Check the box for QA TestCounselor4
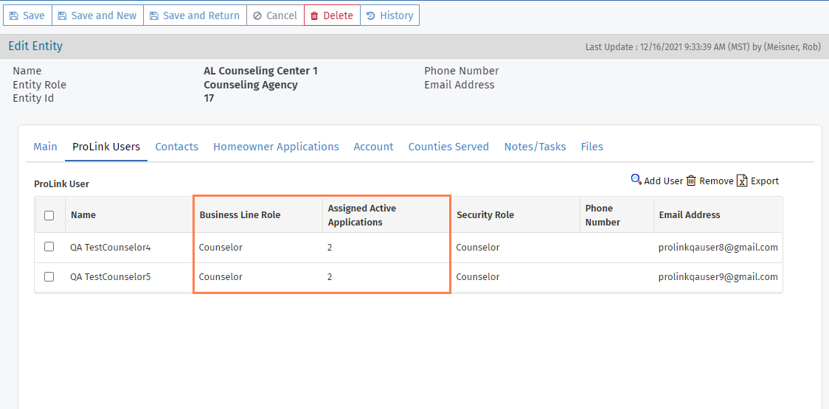 click(x=49, y=247)
